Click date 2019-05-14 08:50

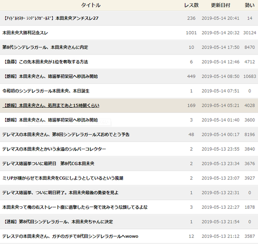point(221,76)
